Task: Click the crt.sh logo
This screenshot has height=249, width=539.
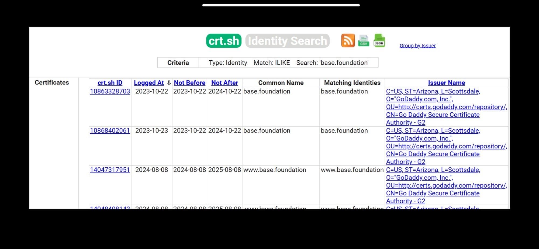Action: click(x=224, y=41)
